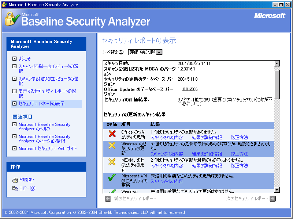Select セキュリティ レポートの表示 in sidebar

click(x=41, y=104)
